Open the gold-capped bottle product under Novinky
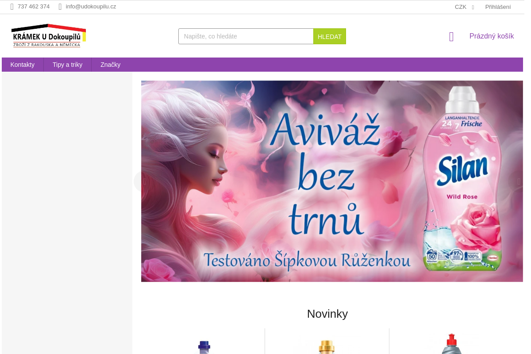The height and width of the screenshot is (354, 531). pos(327,347)
